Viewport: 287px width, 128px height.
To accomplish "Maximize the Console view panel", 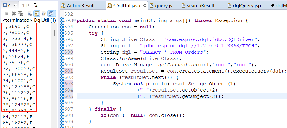I will [52, 5].
